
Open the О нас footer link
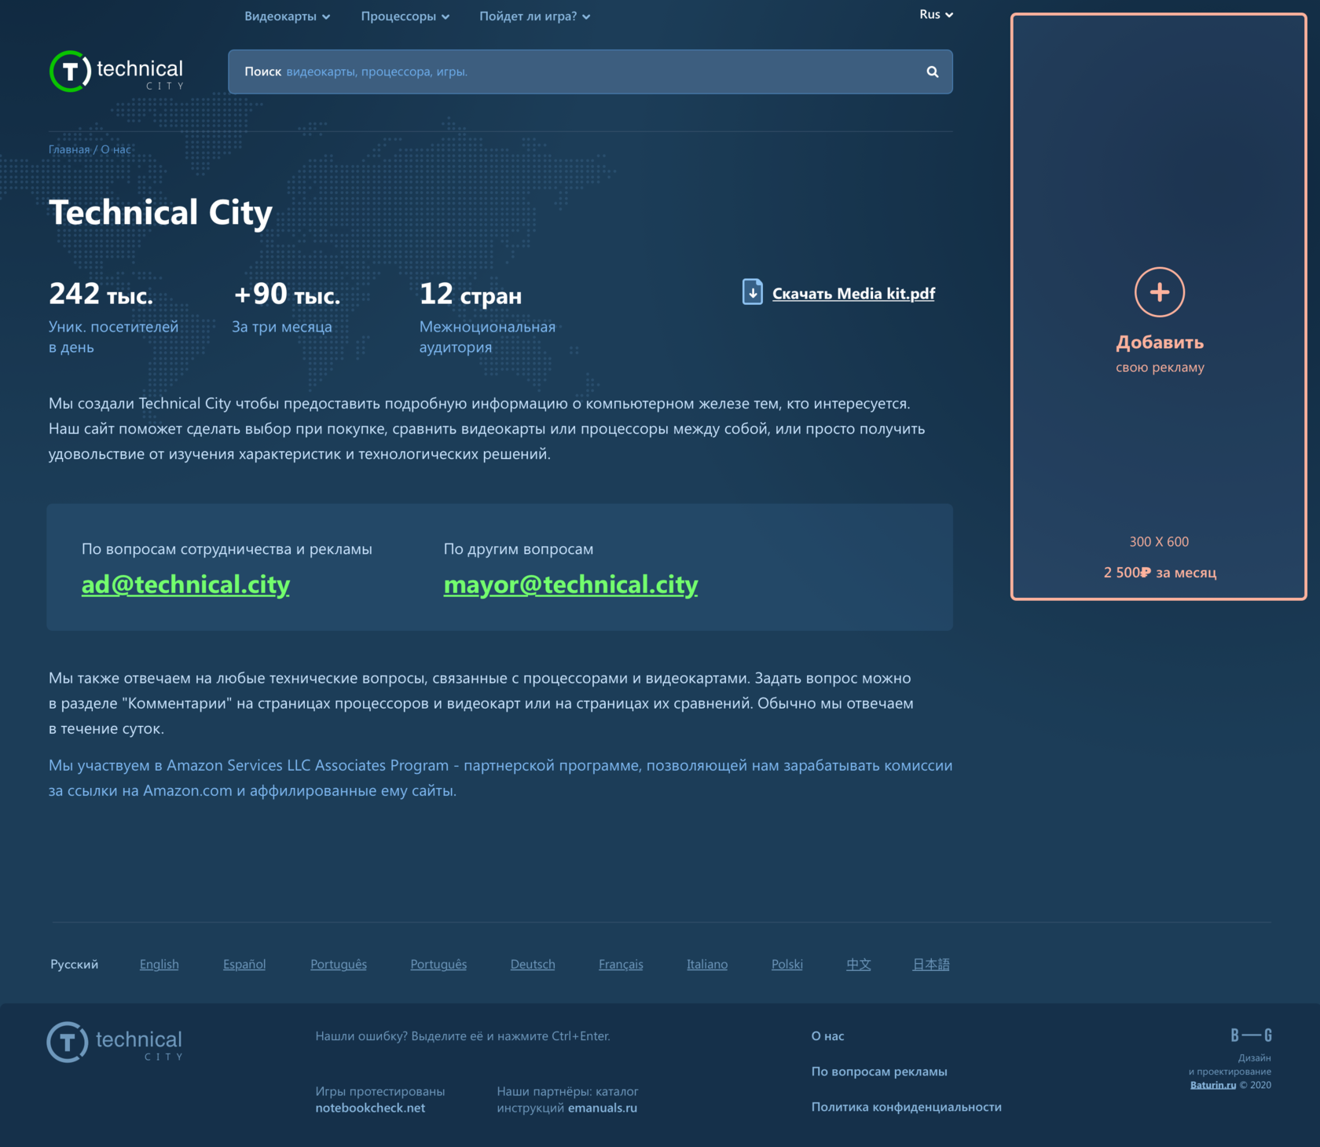(x=827, y=1036)
